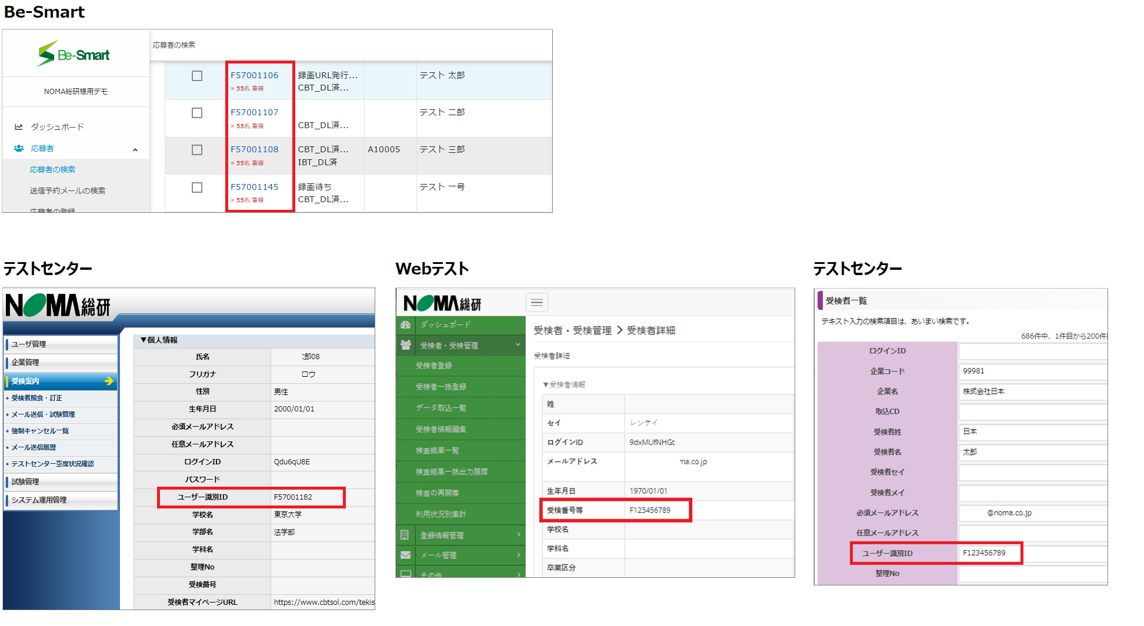The height and width of the screenshot is (626, 1144).
Task: Click the green dashboard gauge icon
Action: (x=406, y=324)
